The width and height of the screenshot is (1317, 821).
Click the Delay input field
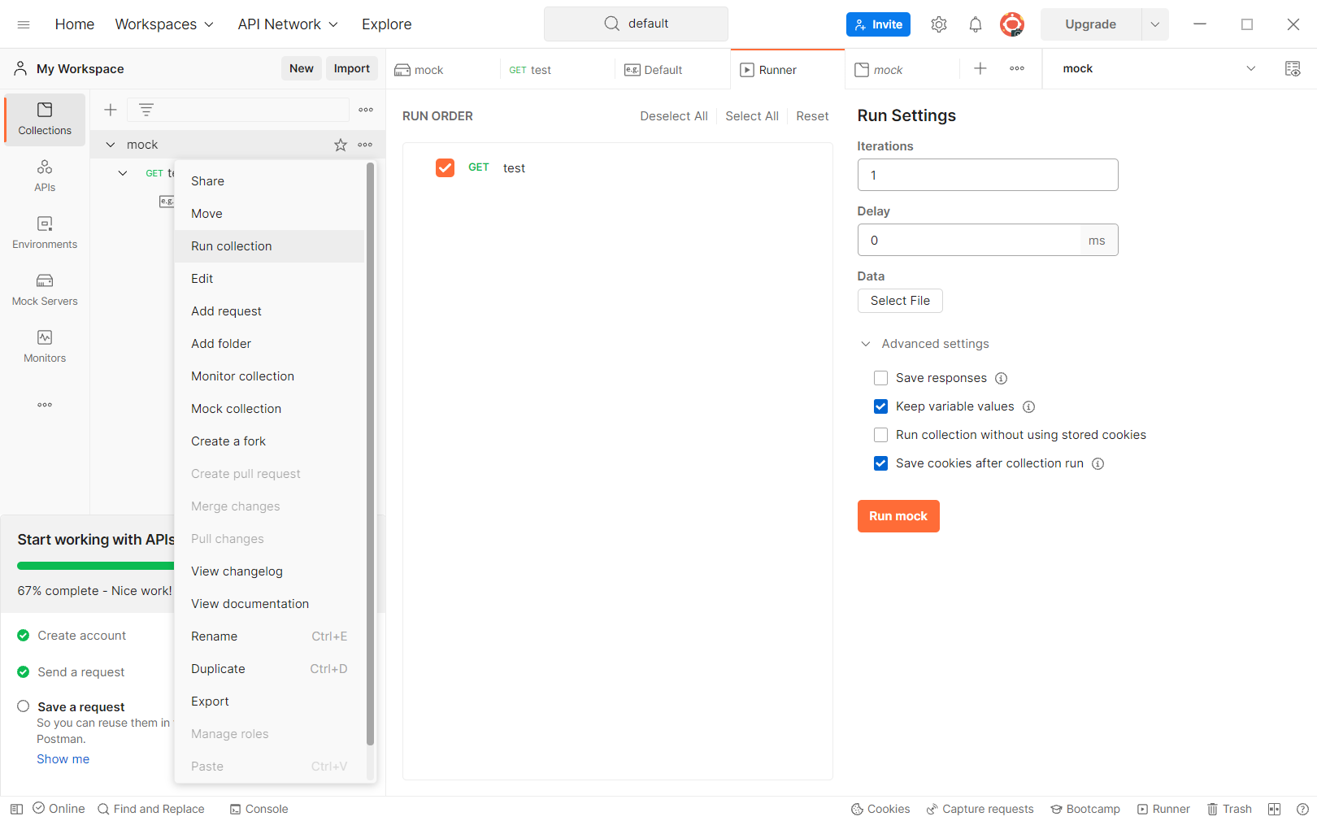969,240
